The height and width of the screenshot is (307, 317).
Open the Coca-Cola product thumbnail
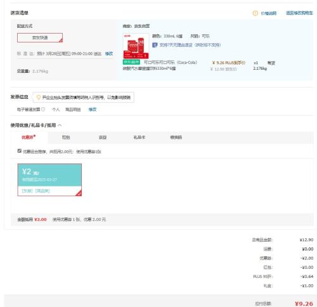136,46
